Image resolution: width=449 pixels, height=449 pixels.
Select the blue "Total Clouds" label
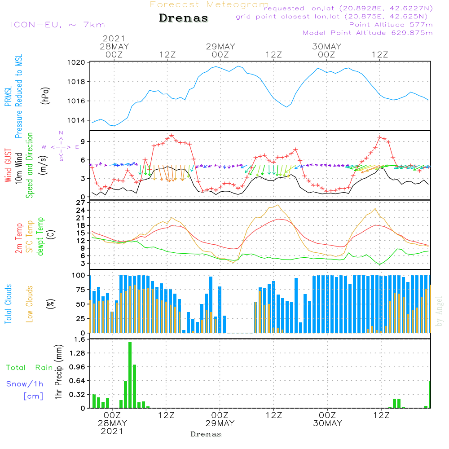pos(8,304)
